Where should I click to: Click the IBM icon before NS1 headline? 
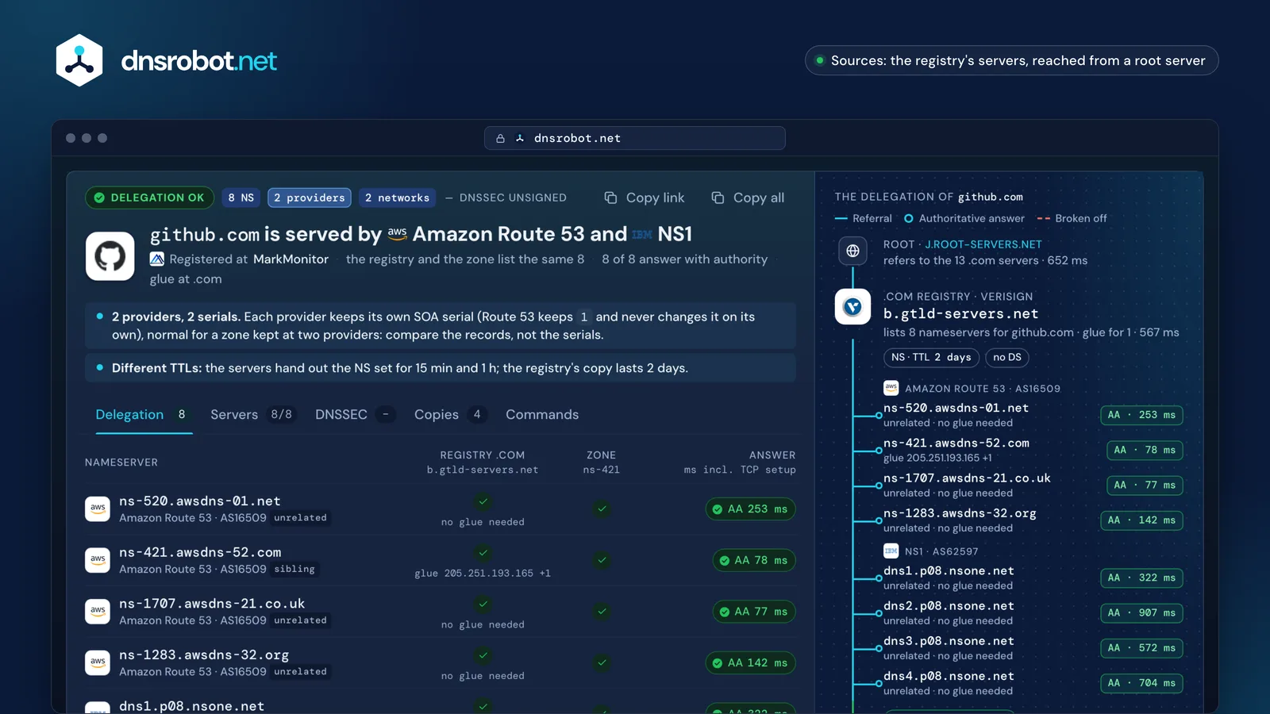(642, 234)
